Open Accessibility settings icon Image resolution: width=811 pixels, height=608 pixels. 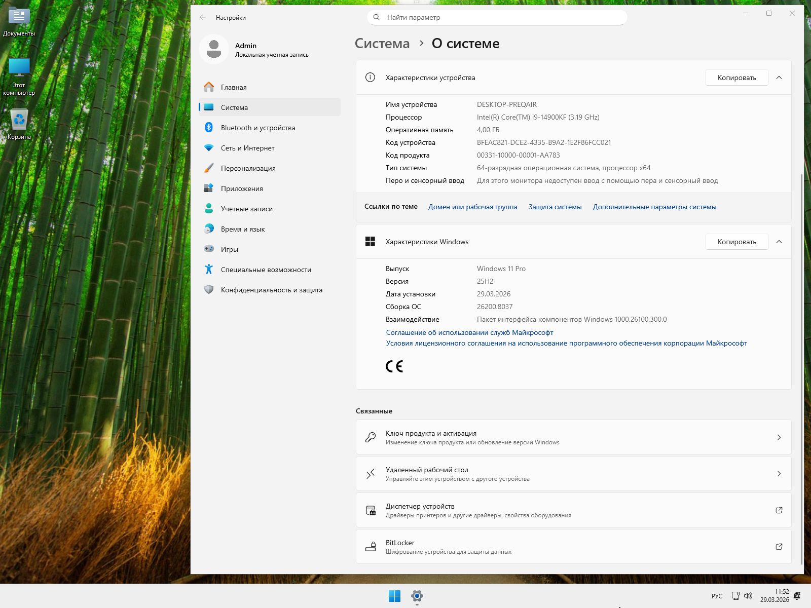pos(209,270)
